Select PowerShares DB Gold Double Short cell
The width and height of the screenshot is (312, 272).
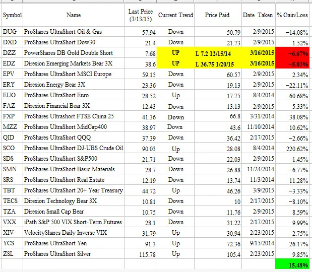tap(74, 53)
